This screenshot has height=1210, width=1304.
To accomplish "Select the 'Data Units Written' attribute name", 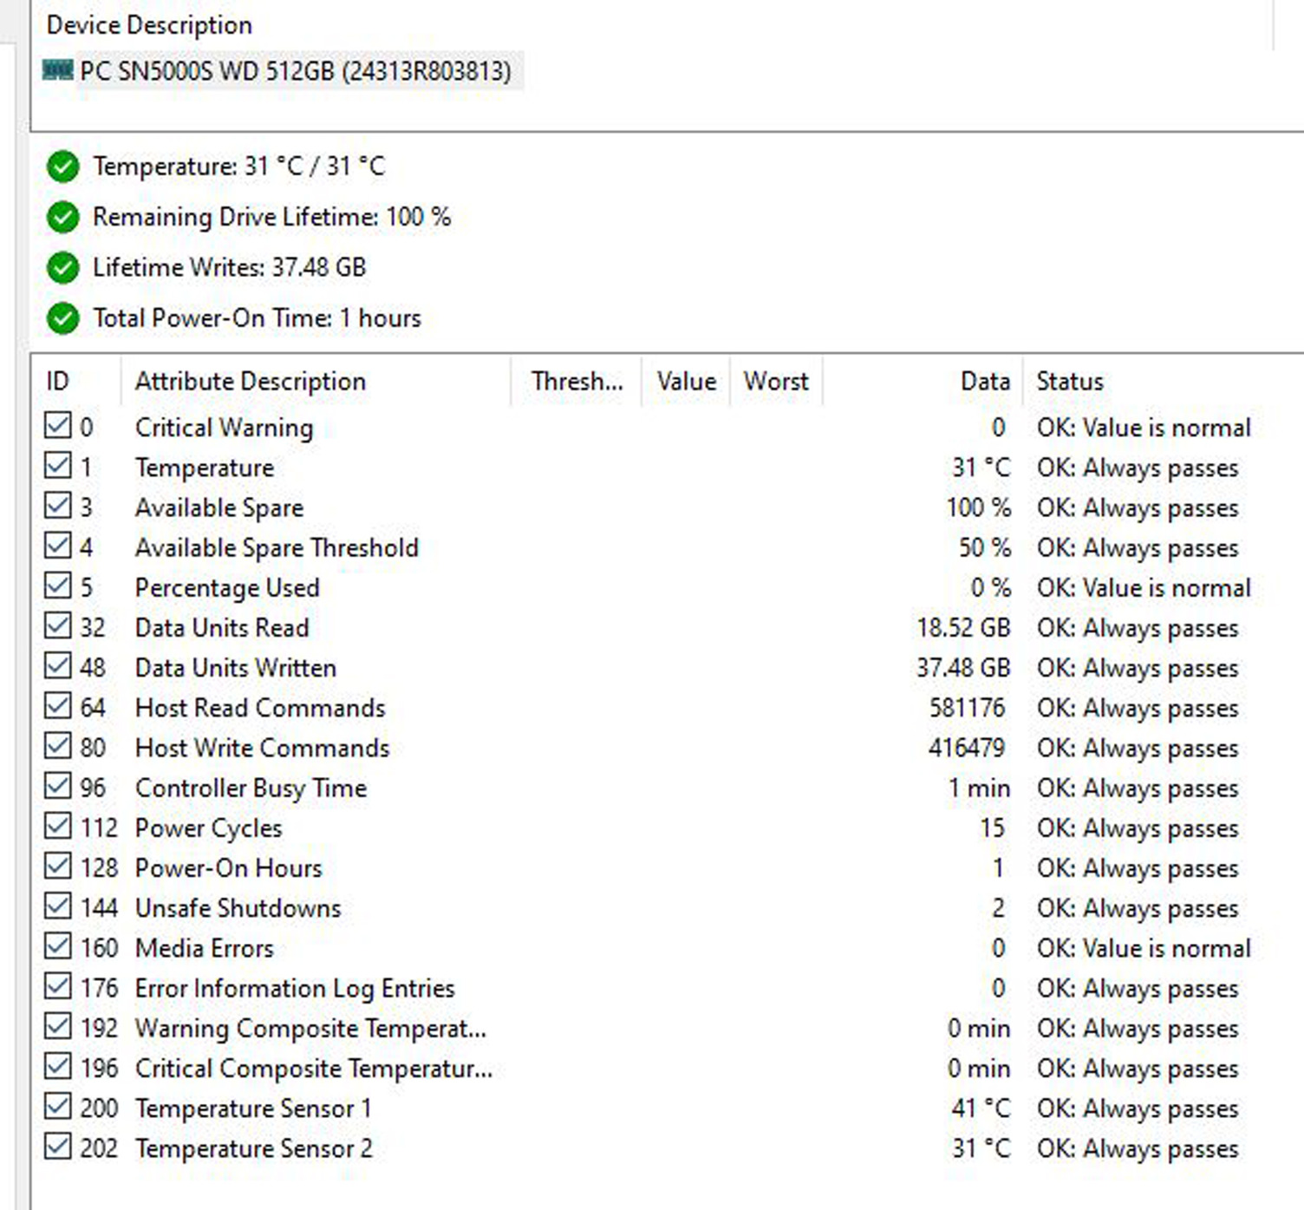I will click(235, 668).
